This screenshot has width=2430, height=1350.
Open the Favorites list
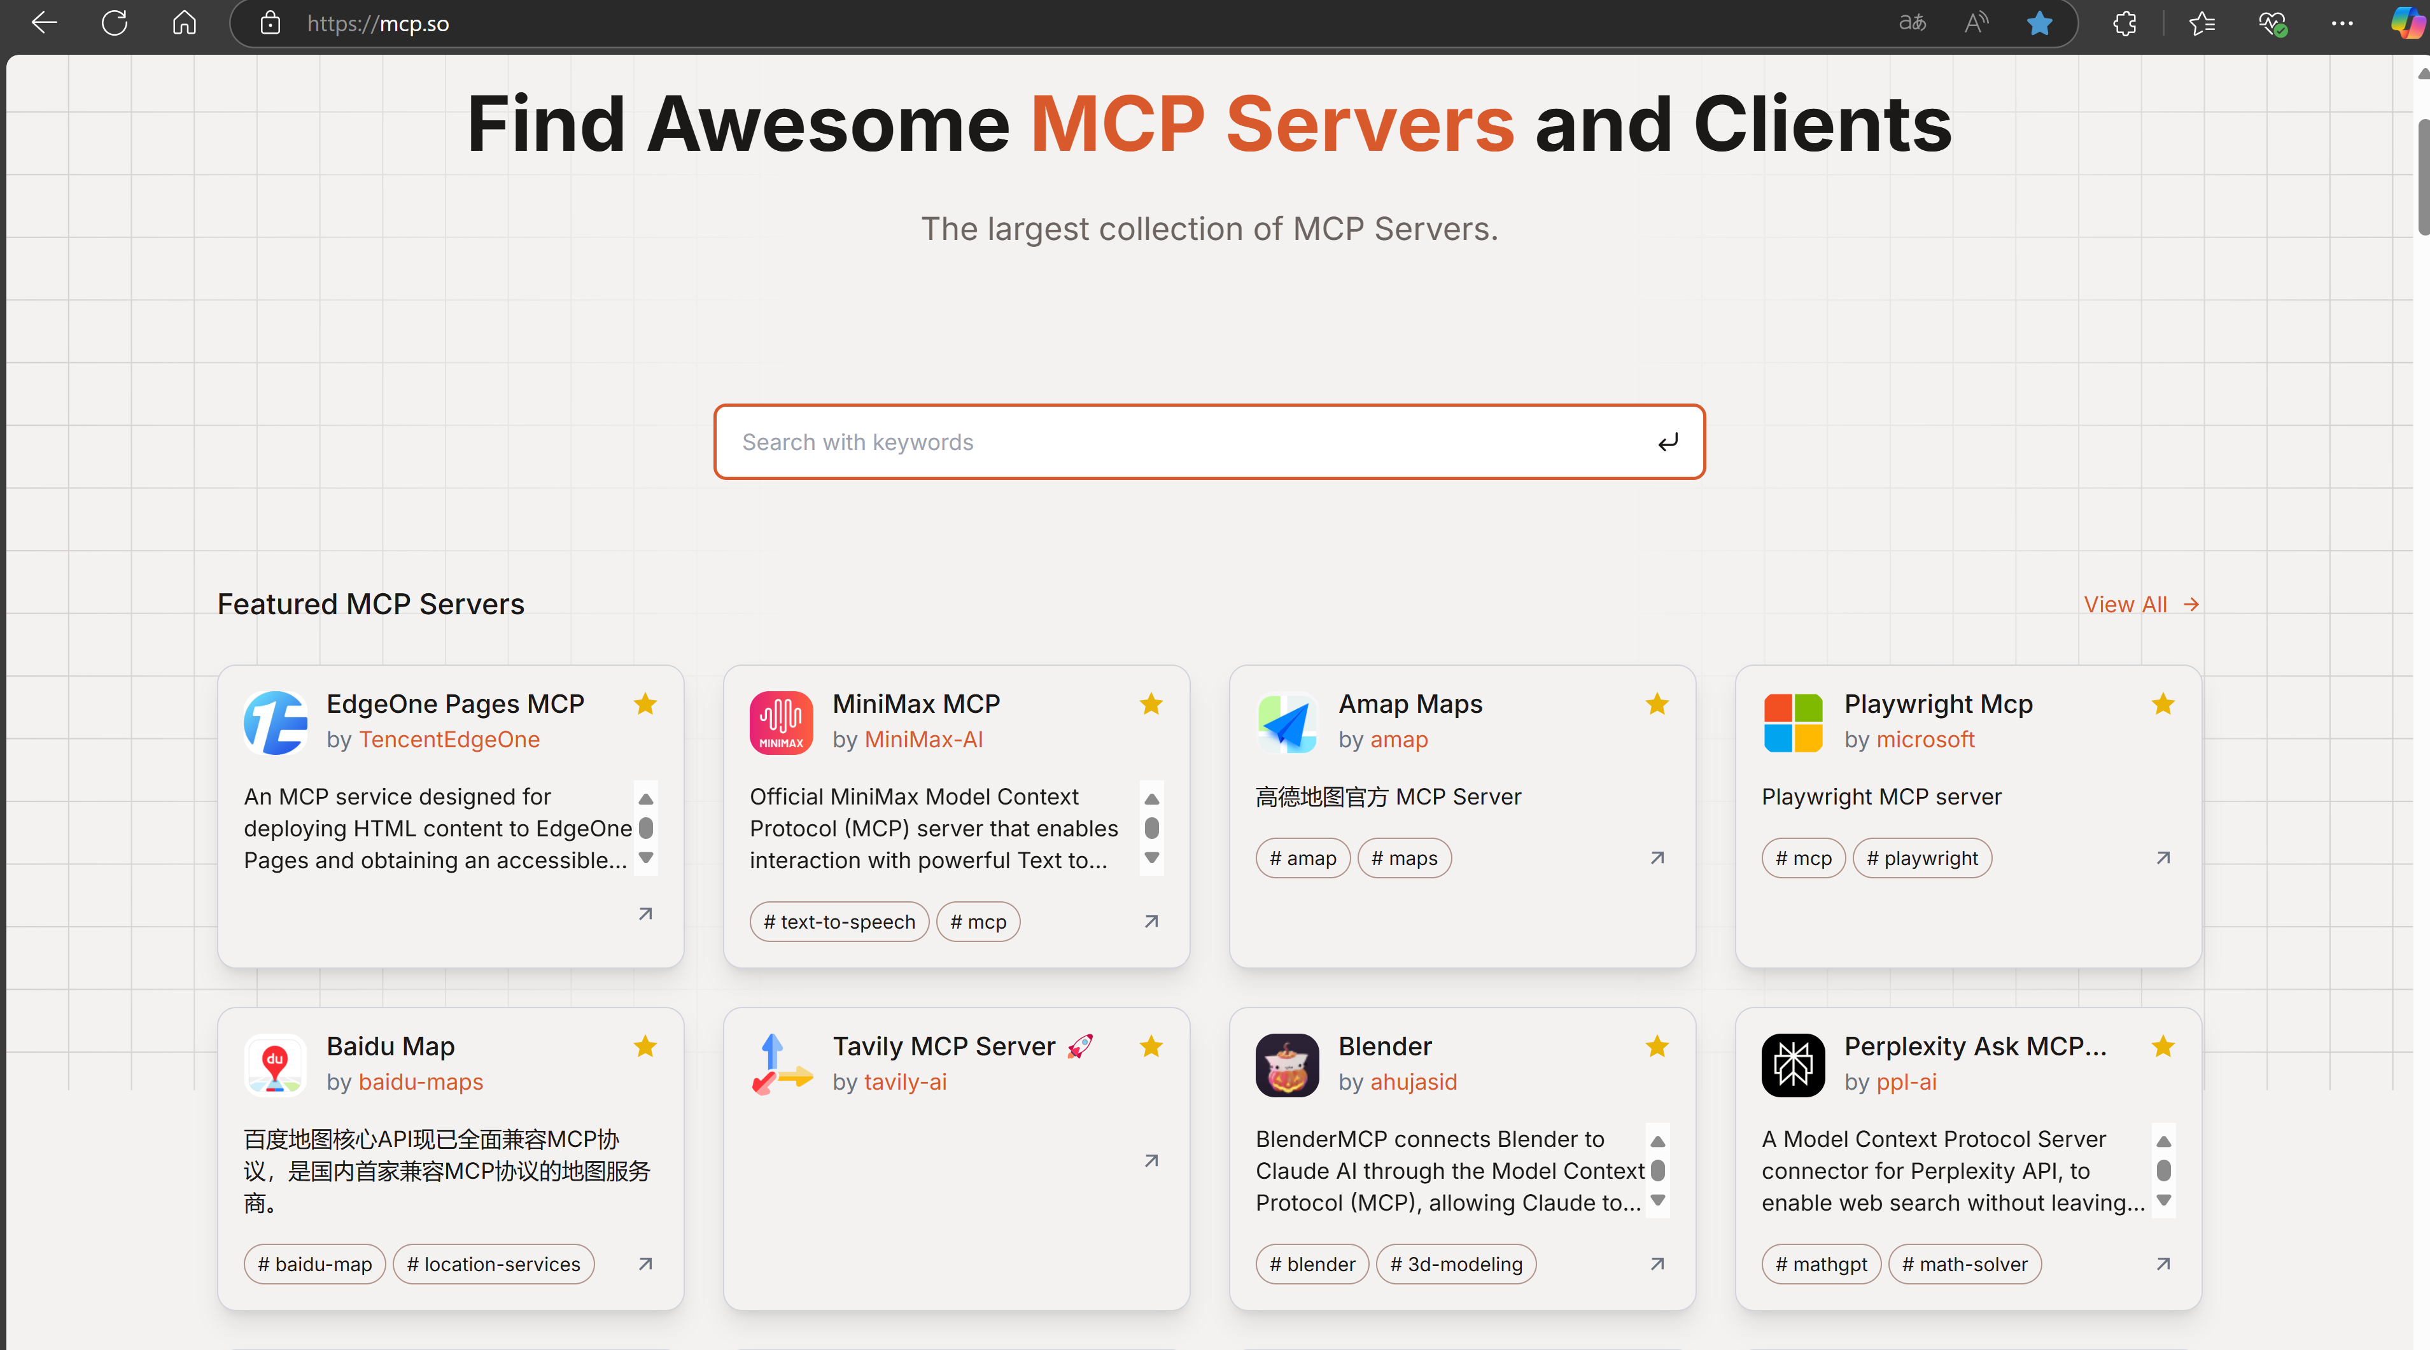pos(2202,23)
